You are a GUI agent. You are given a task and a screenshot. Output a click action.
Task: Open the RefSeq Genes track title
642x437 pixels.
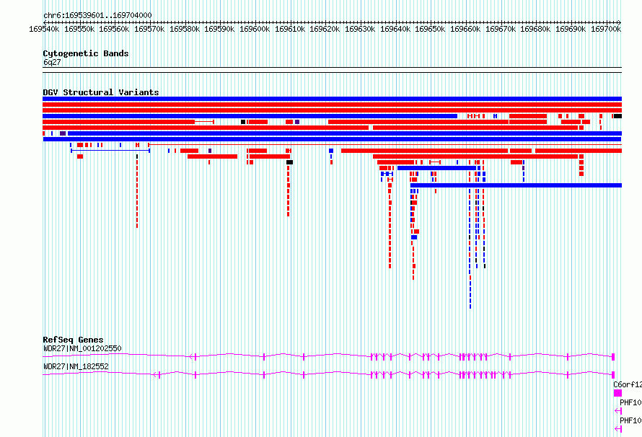pos(73,340)
